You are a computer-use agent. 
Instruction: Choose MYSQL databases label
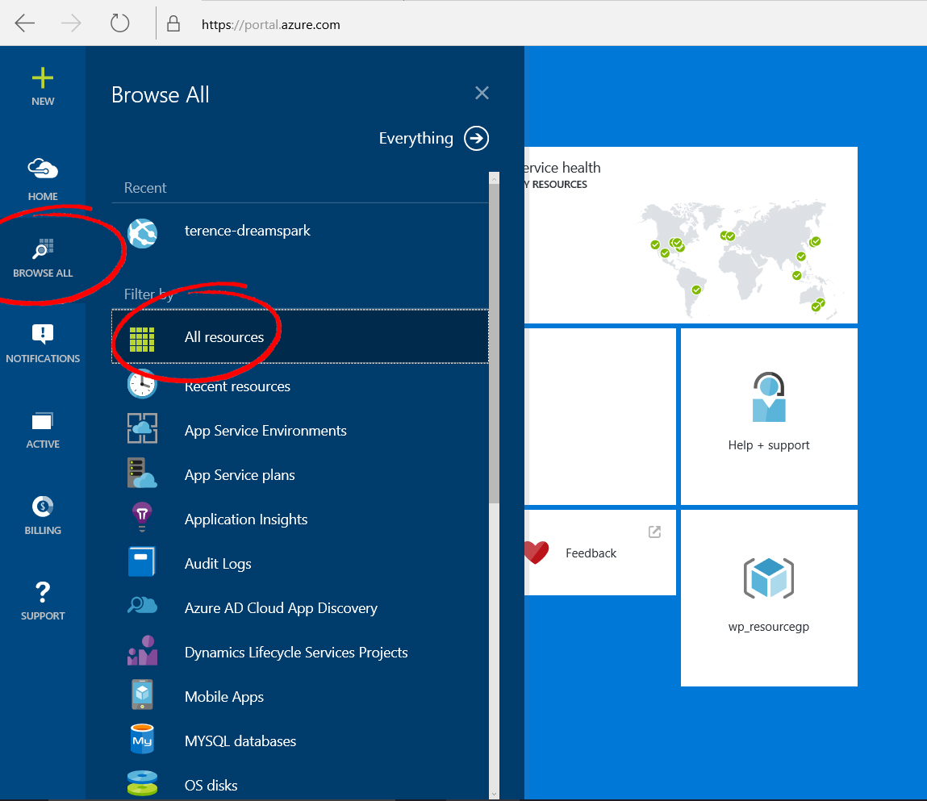(x=240, y=741)
